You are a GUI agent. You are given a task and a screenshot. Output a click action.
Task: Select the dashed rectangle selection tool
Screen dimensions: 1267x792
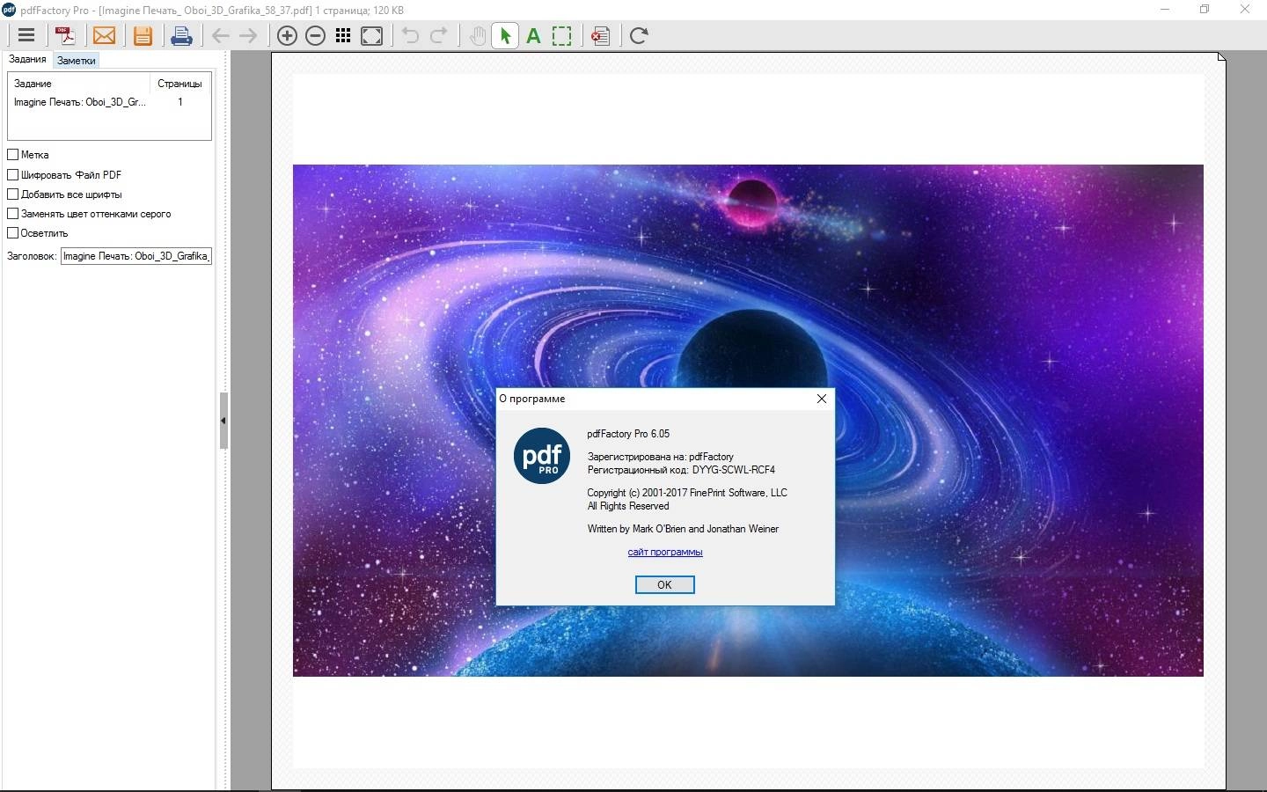(561, 35)
